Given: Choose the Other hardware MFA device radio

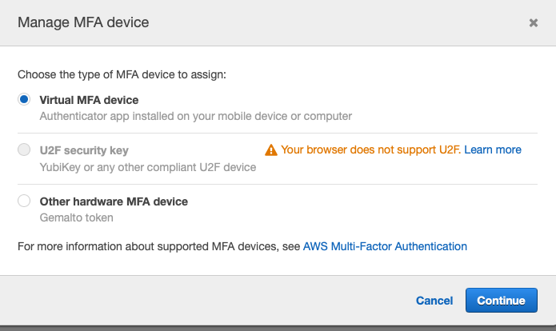Looking at the screenshot, I should point(24,201).
